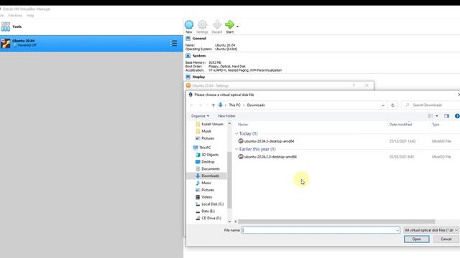The height and width of the screenshot is (258, 460).
Task: Click Forward navigation arrow in file dialog
Action: pyautogui.click(x=201, y=105)
